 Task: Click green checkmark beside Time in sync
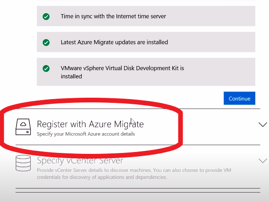46,17
